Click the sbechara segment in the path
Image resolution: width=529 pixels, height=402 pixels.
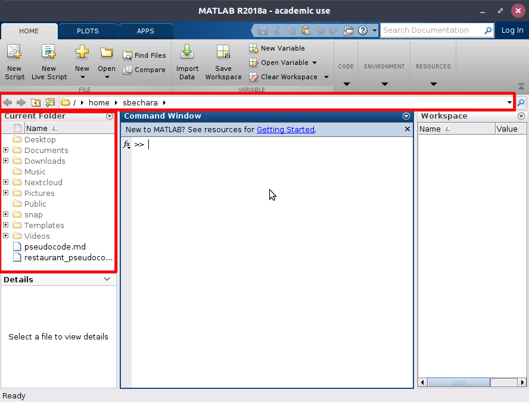[140, 103]
